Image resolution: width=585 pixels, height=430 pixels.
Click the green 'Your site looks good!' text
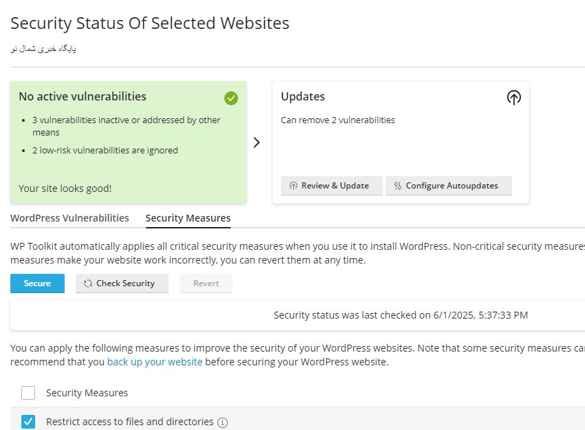pos(65,189)
